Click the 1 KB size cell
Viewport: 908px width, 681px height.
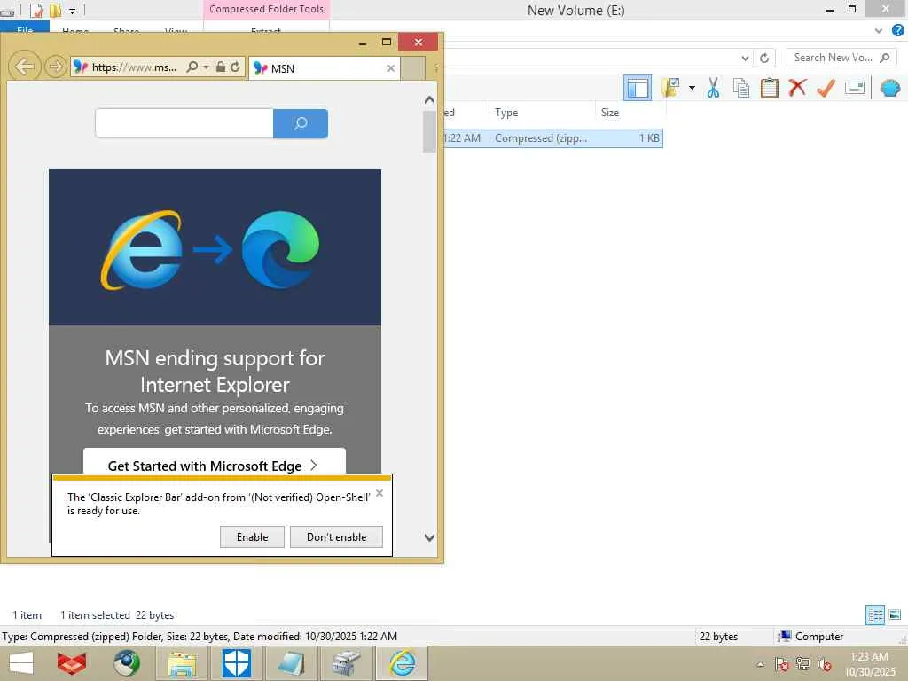[x=649, y=137]
